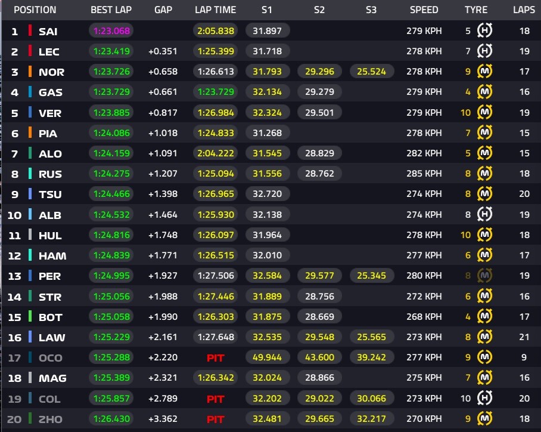Click Norris's medium tyre icon

[485, 72]
